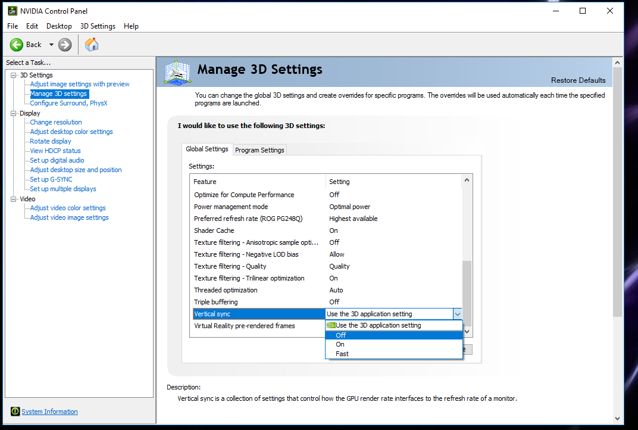Image resolution: width=638 pixels, height=430 pixels.
Task: Click the Setting column header
Action: (x=394, y=182)
